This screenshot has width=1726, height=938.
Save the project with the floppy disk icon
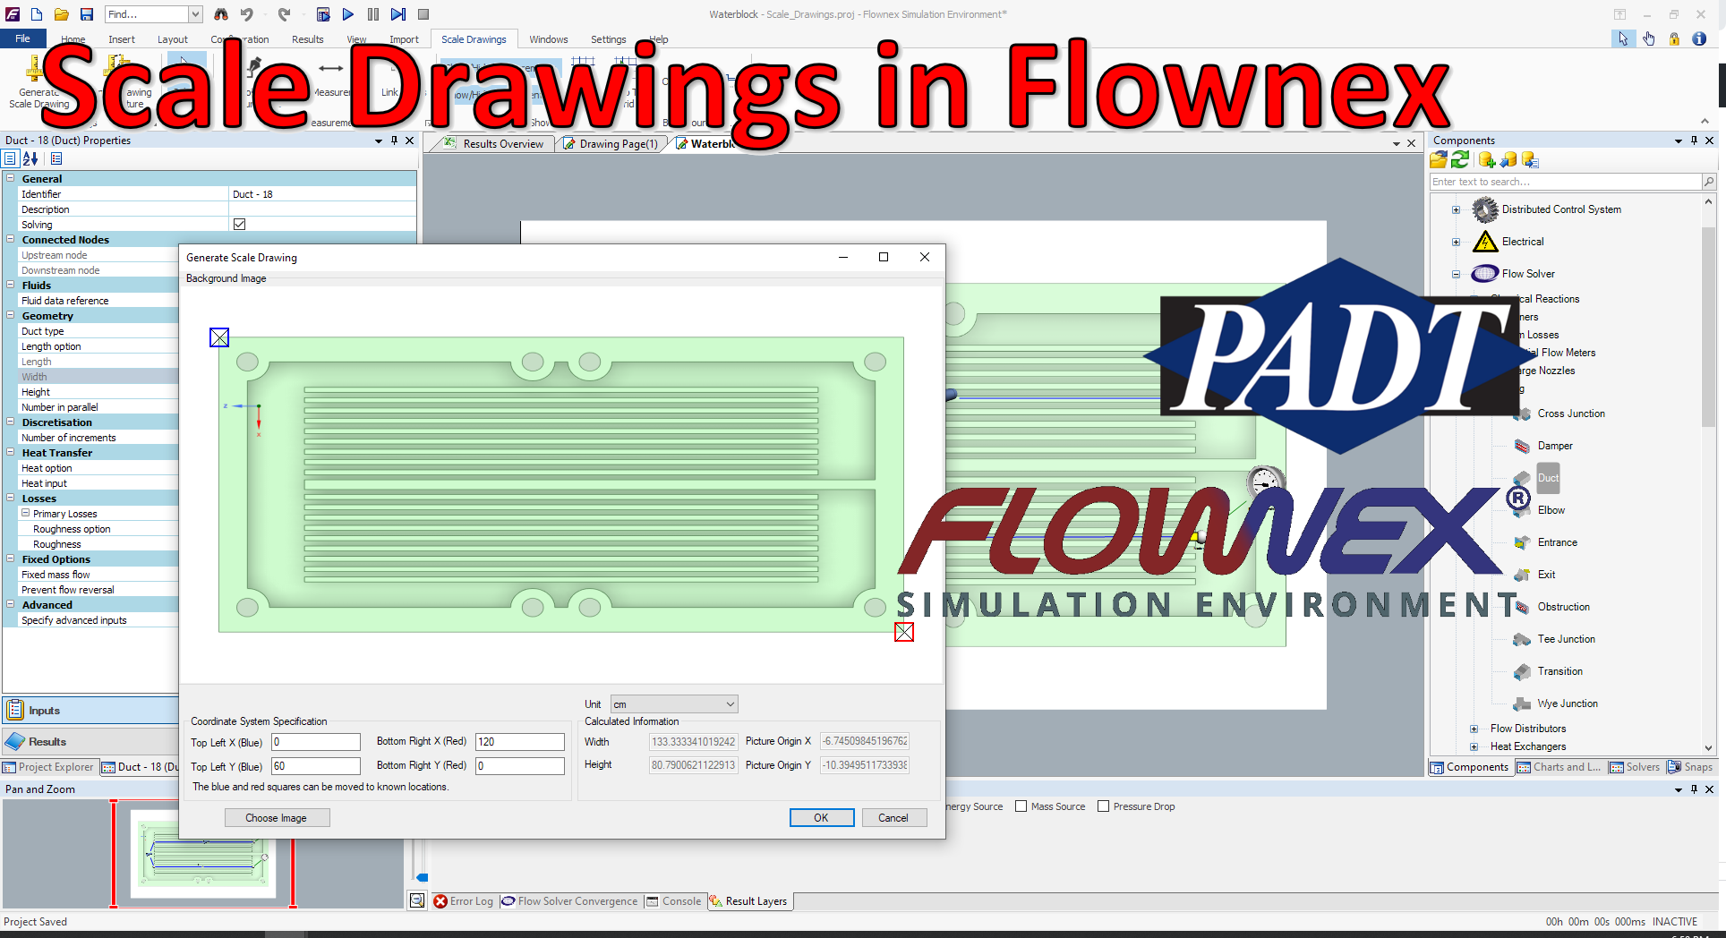pos(87,14)
